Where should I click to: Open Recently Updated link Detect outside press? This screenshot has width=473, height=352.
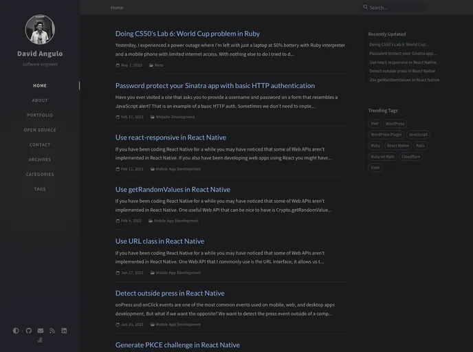(402, 71)
